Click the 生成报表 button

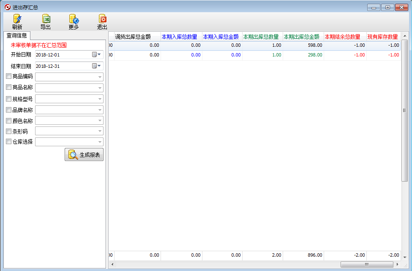[x=84, y=155]
